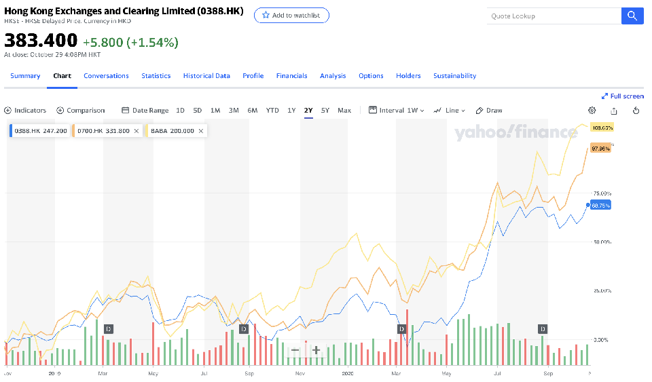
Task: Remove the BABA comparison
Action: [x=200, y=131]
